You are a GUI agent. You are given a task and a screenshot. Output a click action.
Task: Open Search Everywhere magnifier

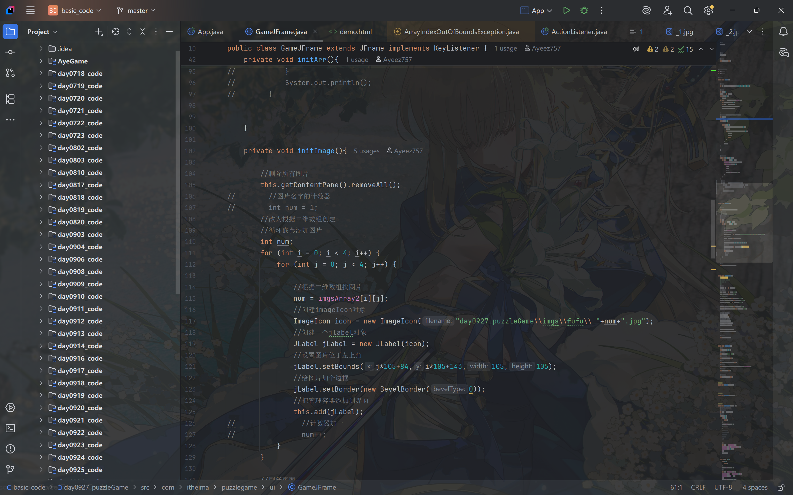tap(688, 11)
